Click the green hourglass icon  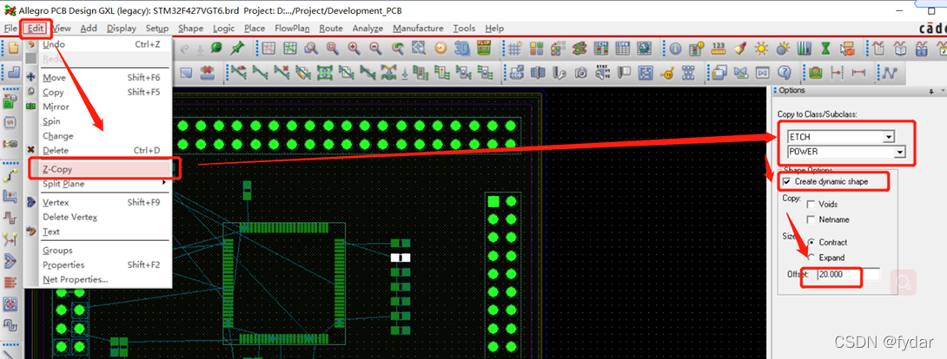pos(825,49)
